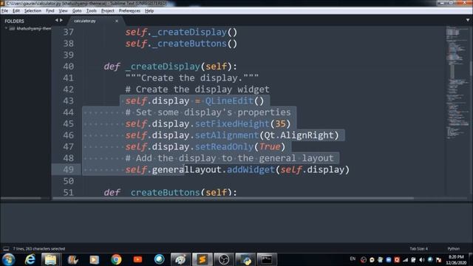Click setReadOnly on line 47
Image resolution: width=473 pixels, height=266 pixels.
point(224,146)
